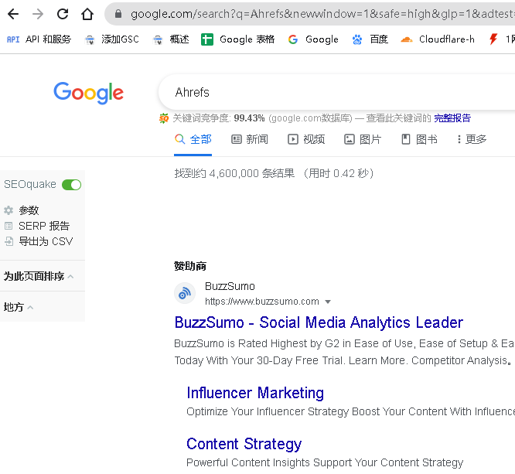Click the Influencer Marketing sitelink
The image size is (515, 474).
click(255, 393)
